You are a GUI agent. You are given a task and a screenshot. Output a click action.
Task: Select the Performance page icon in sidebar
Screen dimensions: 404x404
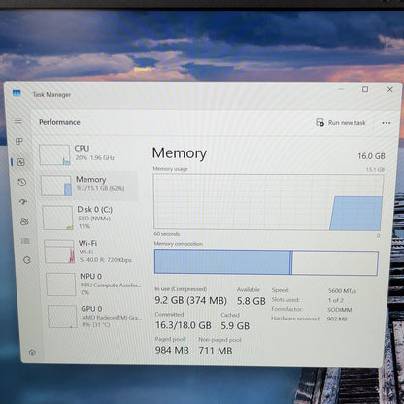point(21,162)
